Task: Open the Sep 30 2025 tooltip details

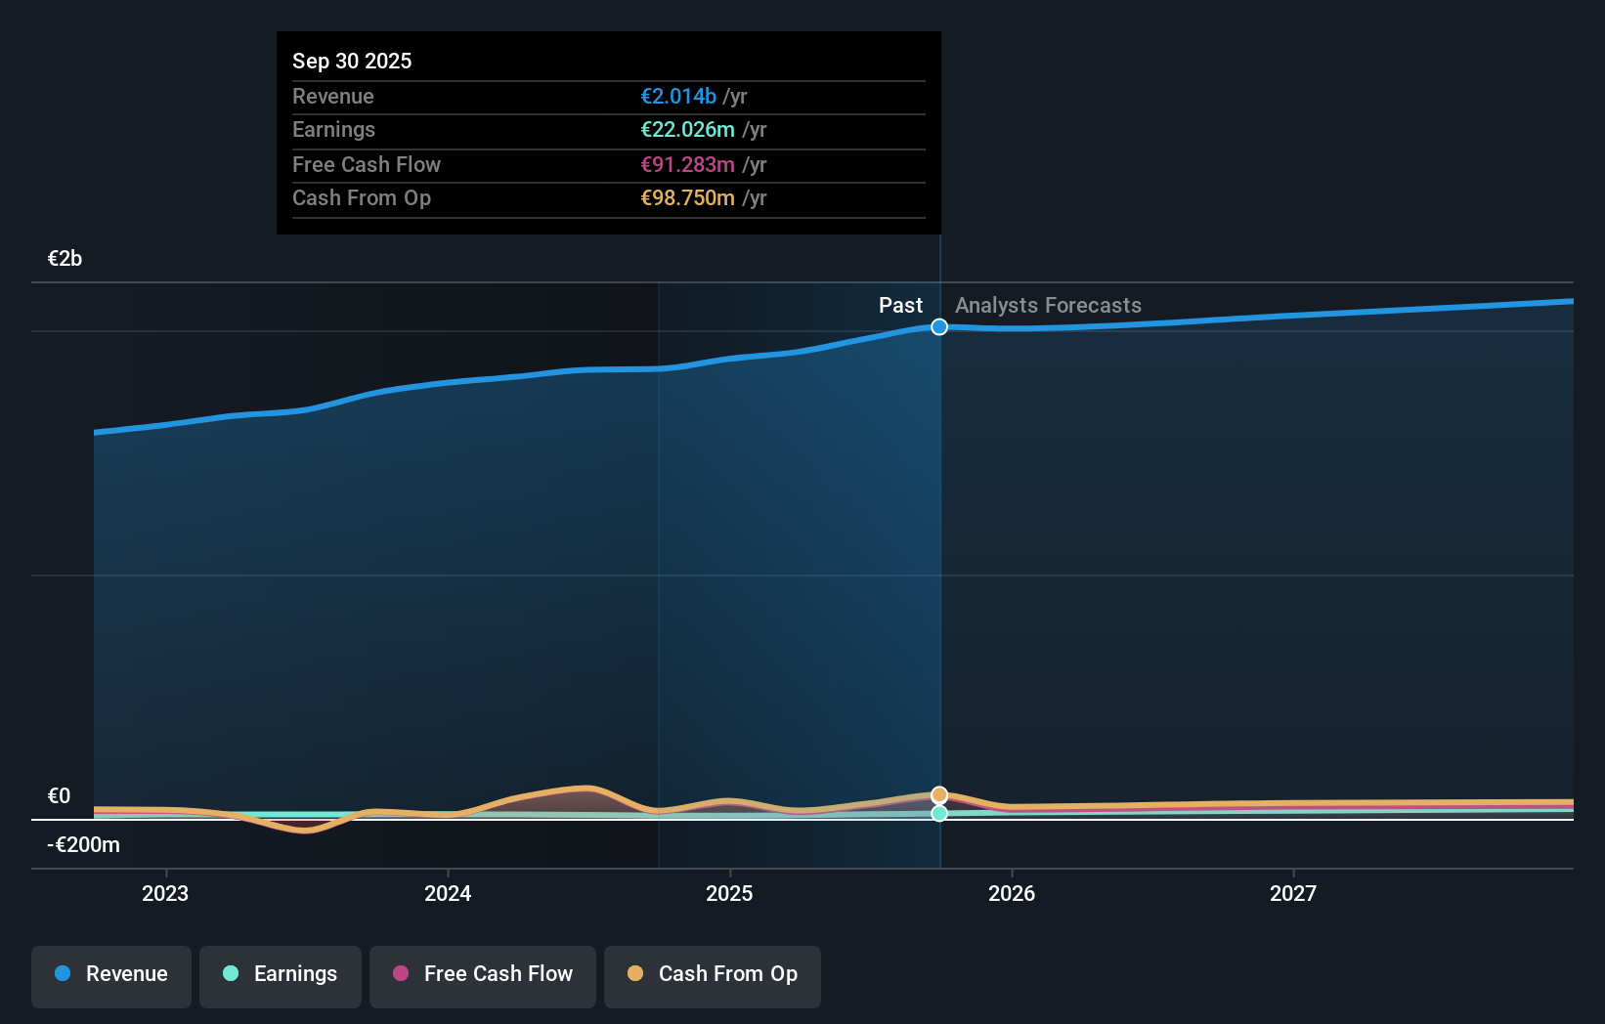Action: [x=352, y=61]
